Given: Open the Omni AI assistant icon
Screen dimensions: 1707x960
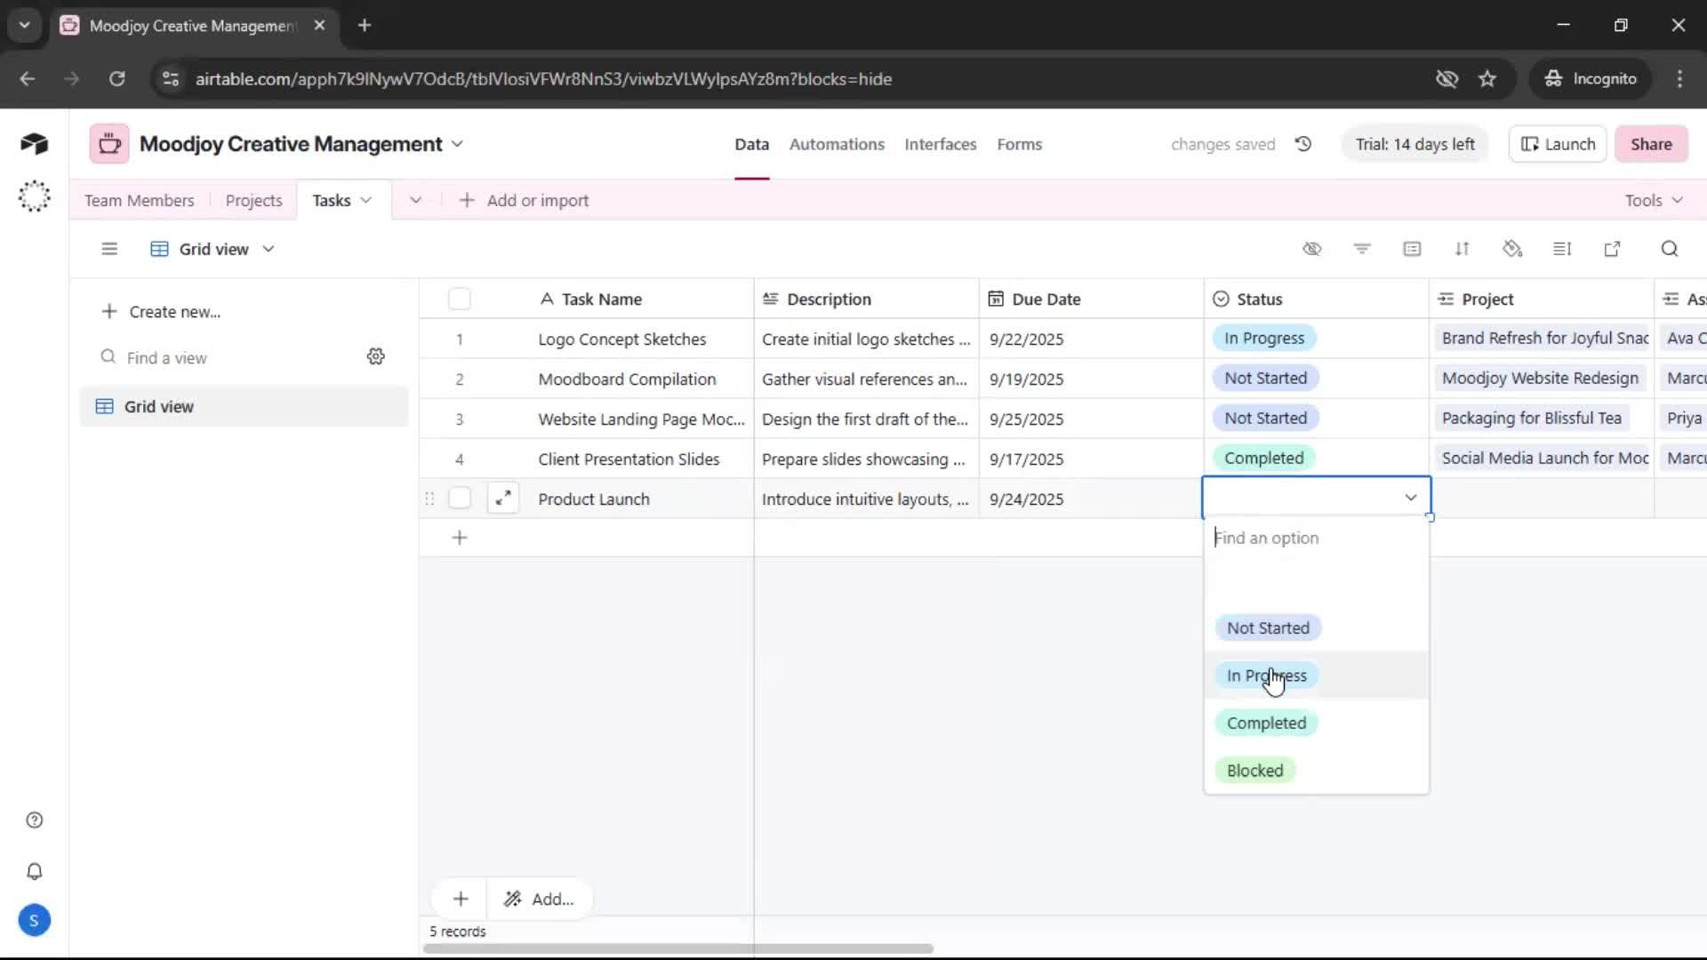Looking at the screenshot, I should (34, 196).
